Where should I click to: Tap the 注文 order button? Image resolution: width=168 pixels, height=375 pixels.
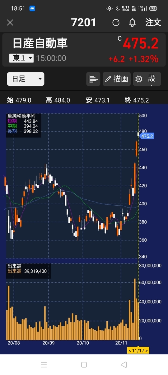coord(153,22)
